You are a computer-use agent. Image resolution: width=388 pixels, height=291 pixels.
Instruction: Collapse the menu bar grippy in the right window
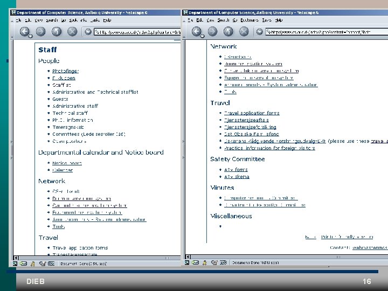(184, 21)
